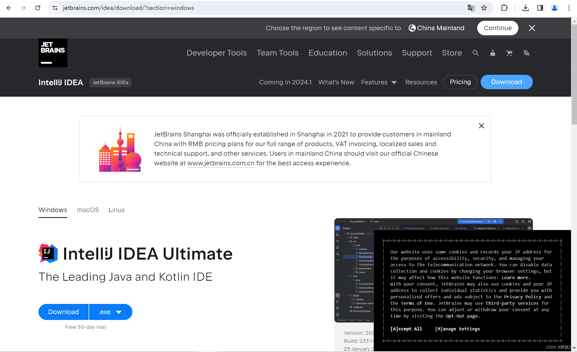
Task: Bookmark this page with the star icon
Action: click(484, 8)
